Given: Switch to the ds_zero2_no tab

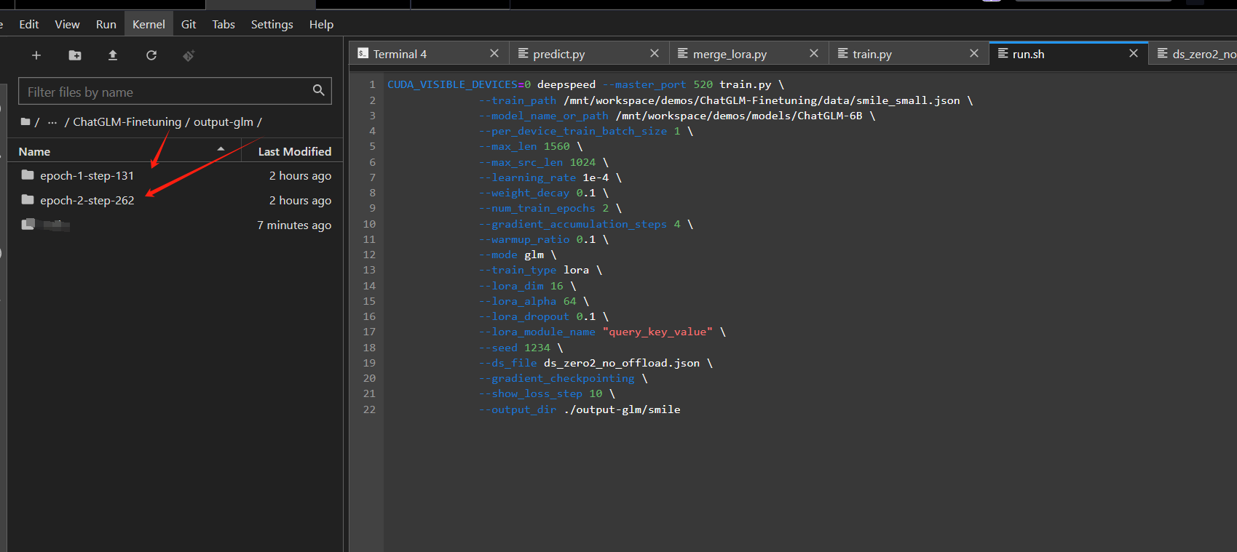Looking at the screenshot, I should (x=1194, y=54).
